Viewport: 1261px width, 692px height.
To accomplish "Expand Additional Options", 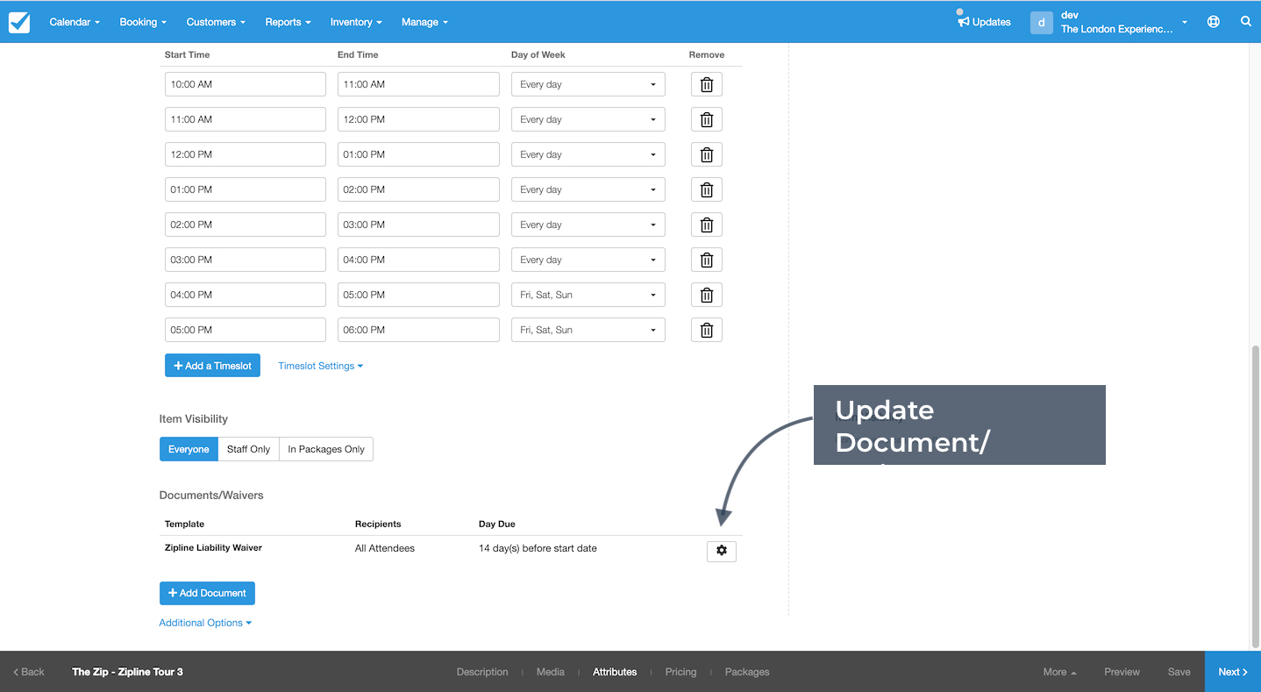I will tap(205, 623).
